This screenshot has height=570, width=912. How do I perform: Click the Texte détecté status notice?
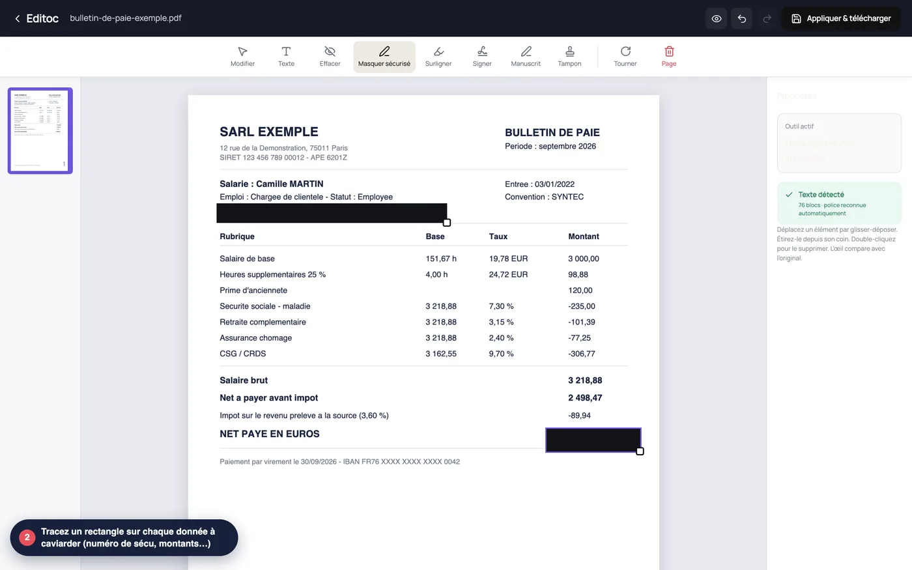(x=839, y=203)
